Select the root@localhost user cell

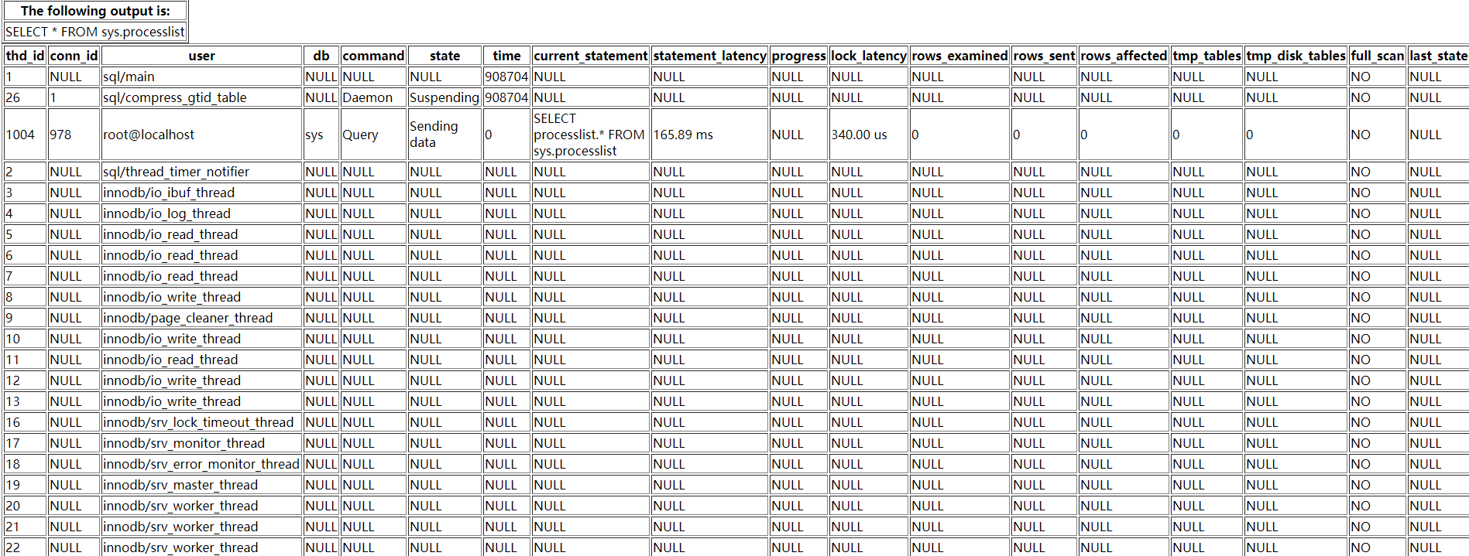pos(201,135)
